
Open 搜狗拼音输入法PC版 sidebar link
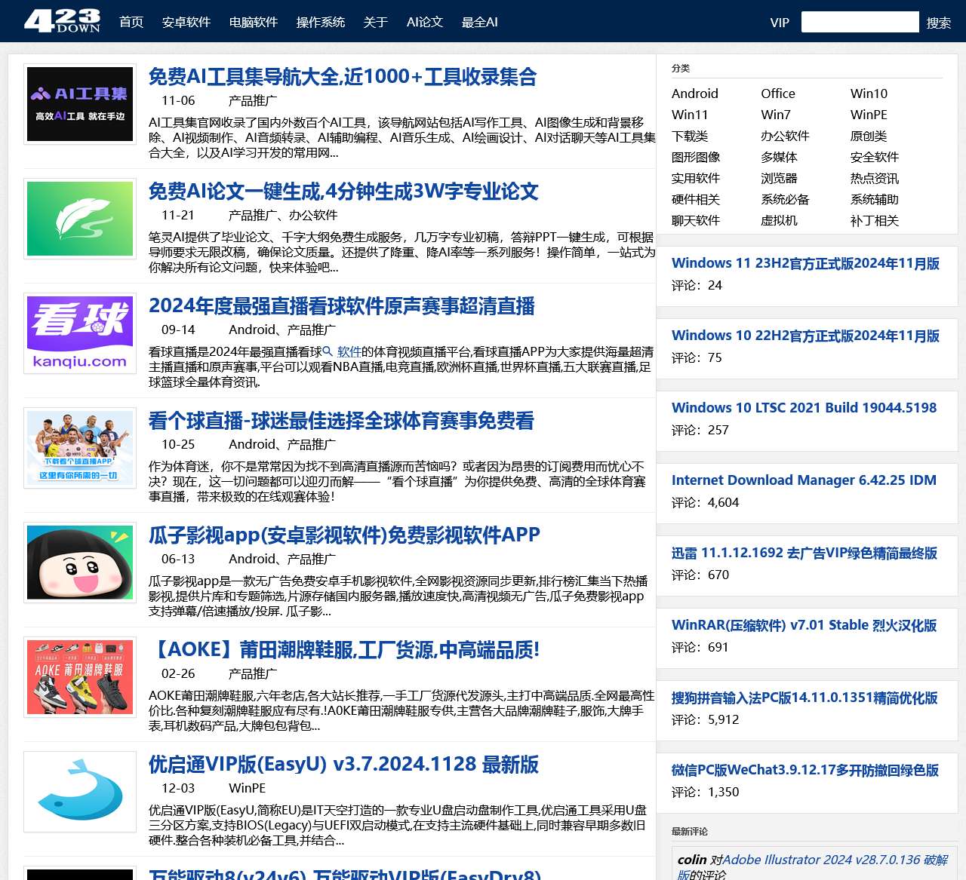pyautogui.click(x=804, y=698)
